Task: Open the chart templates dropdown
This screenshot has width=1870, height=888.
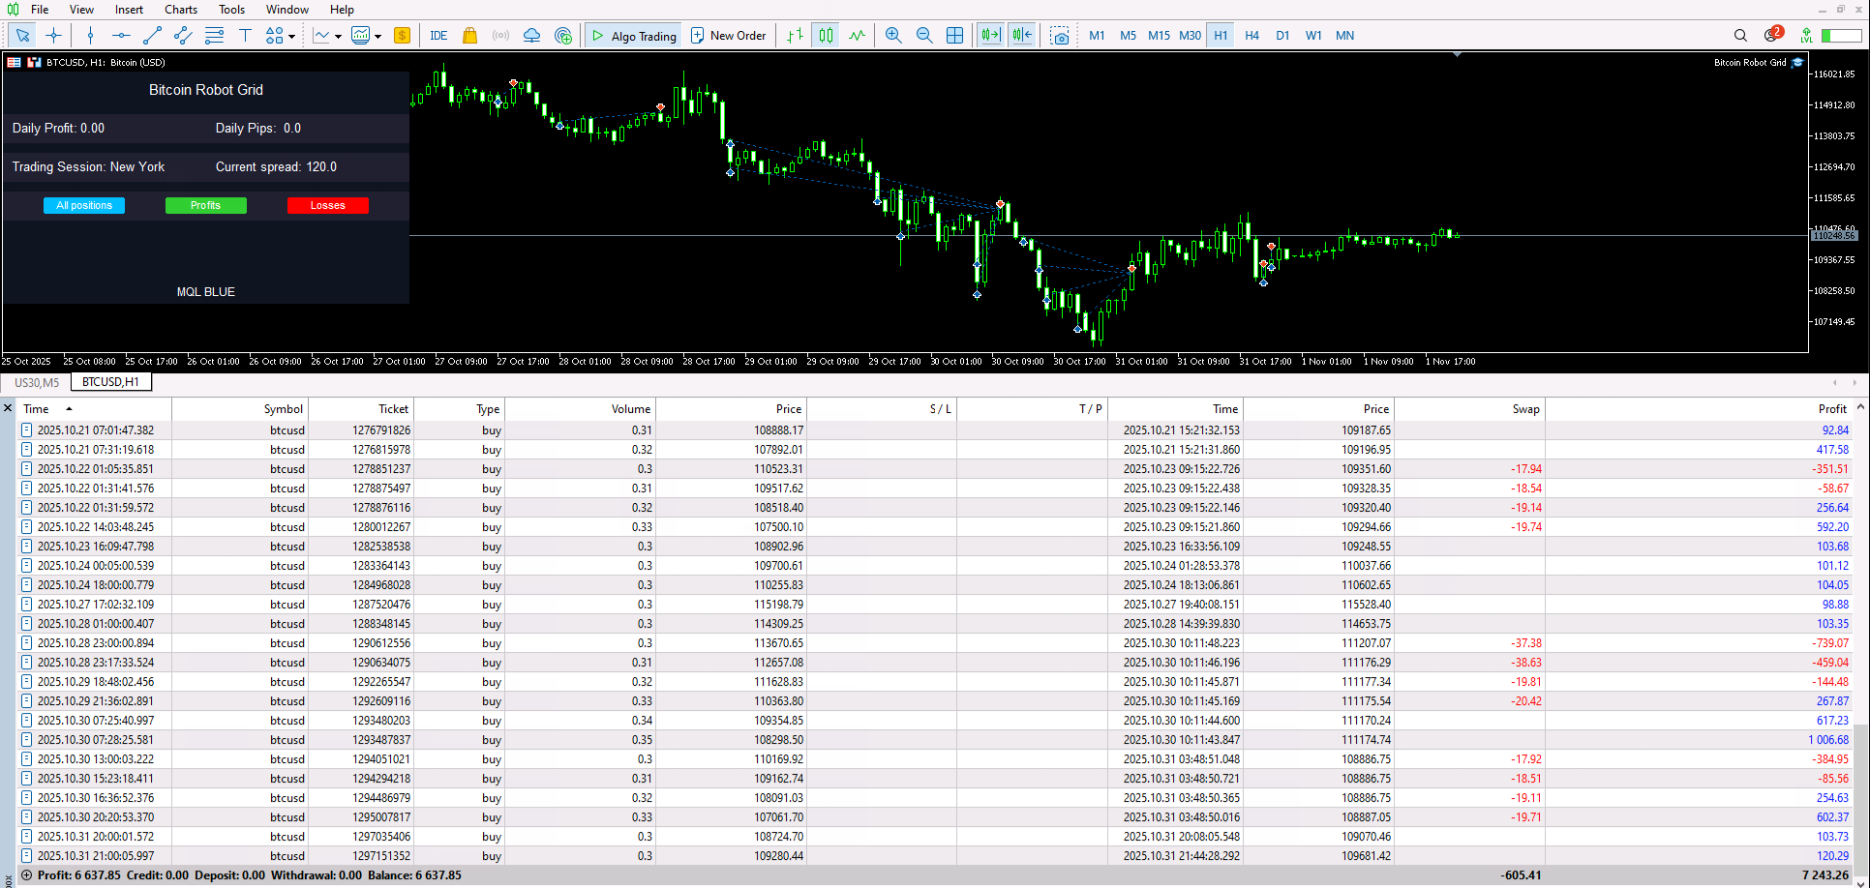Action: click(377, 37)
